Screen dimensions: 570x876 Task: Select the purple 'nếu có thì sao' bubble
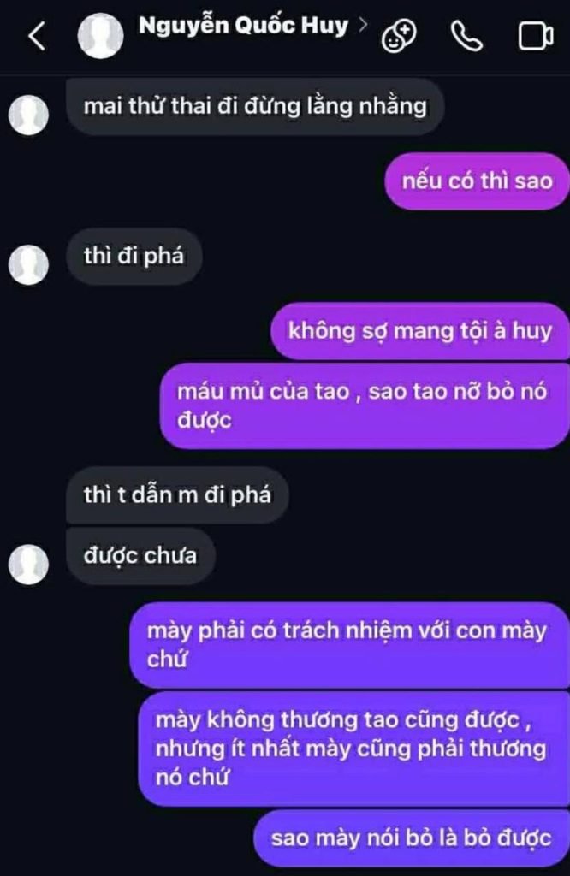[478, 181]
